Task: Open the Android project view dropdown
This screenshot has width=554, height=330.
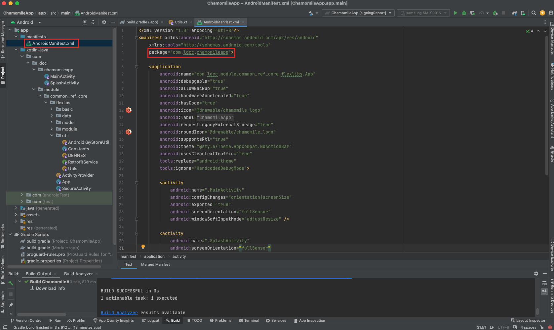Action: point(26,22)
